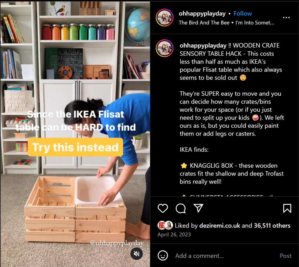Open ohhappyplayday username in caption

(x=203, y=46)
